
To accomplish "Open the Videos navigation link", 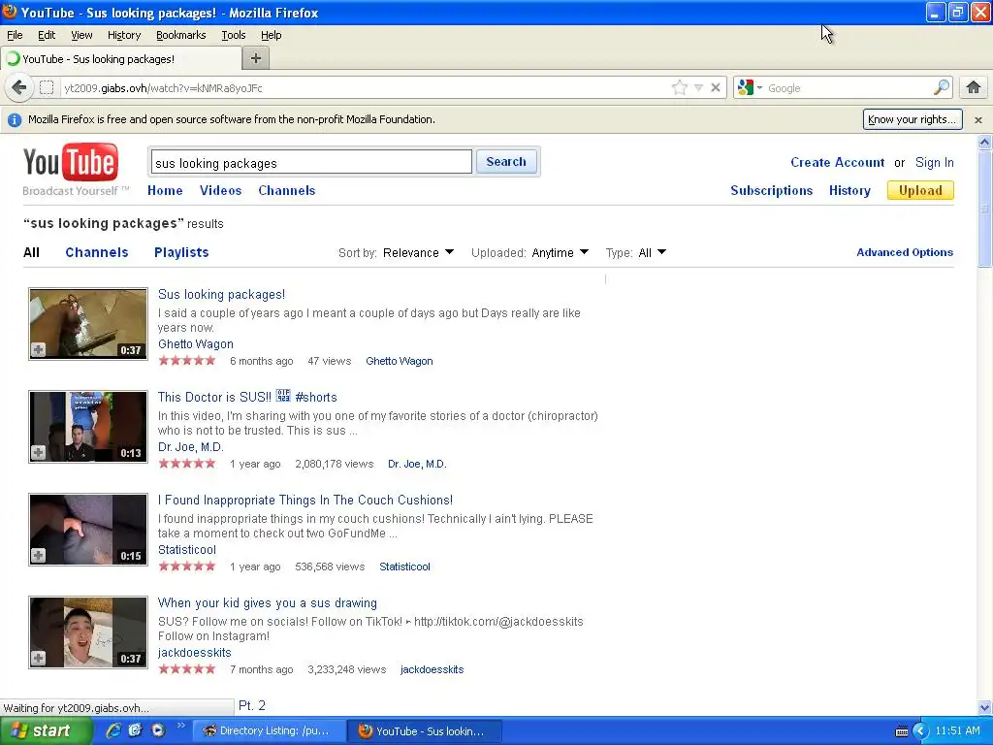I will click(x=220, y=190).
